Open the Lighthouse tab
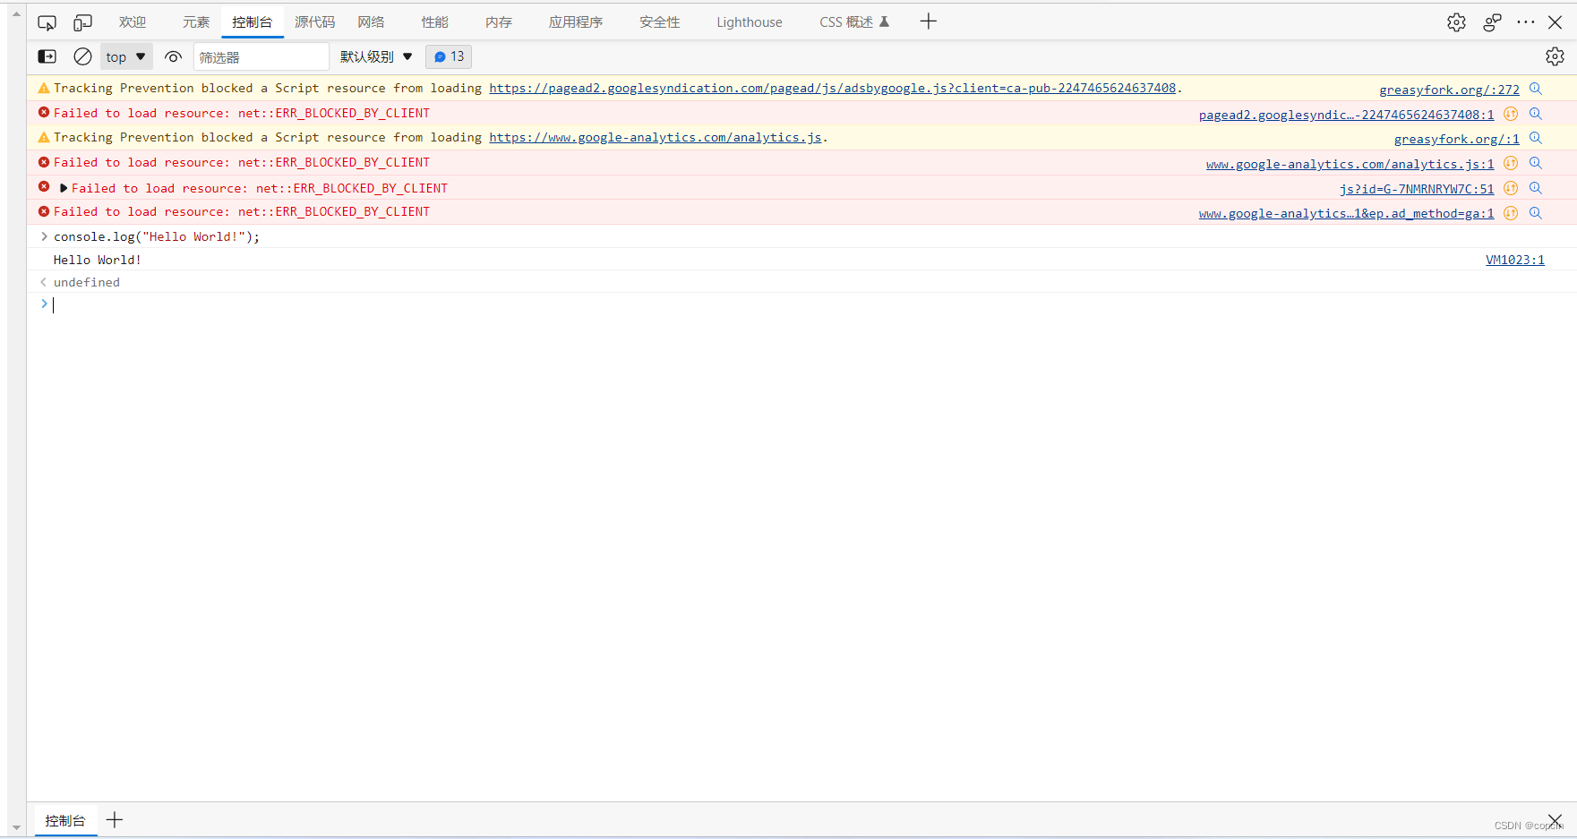1577x839 pixels. click(750, 22)
